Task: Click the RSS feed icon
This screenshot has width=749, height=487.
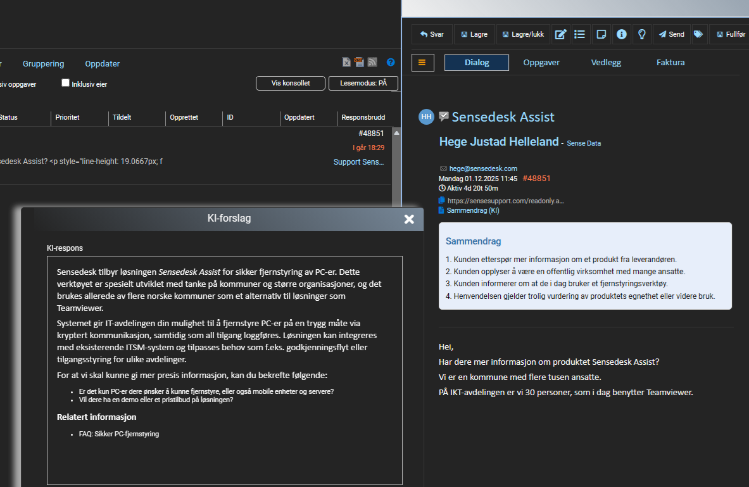Action: tap(372, 62)
